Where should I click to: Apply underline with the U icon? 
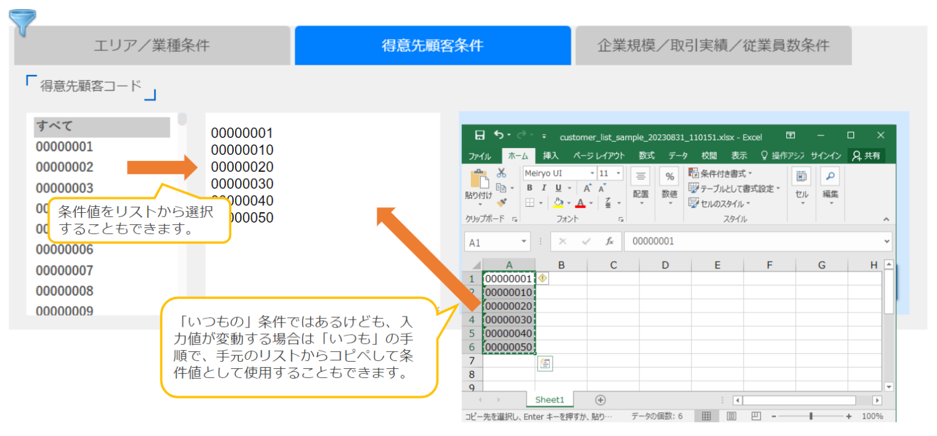558,187
